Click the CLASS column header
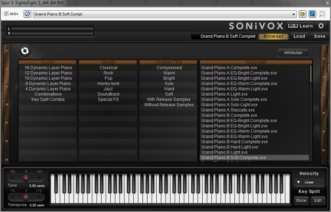331x212 pixels. click(x=48, y=62)
